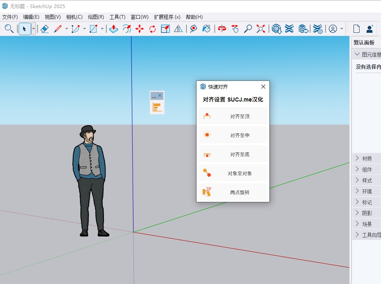Open the account dropdown arrow

pos(342,29)
